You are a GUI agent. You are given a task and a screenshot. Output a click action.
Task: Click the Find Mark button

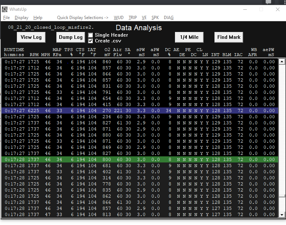pos(229,37)
